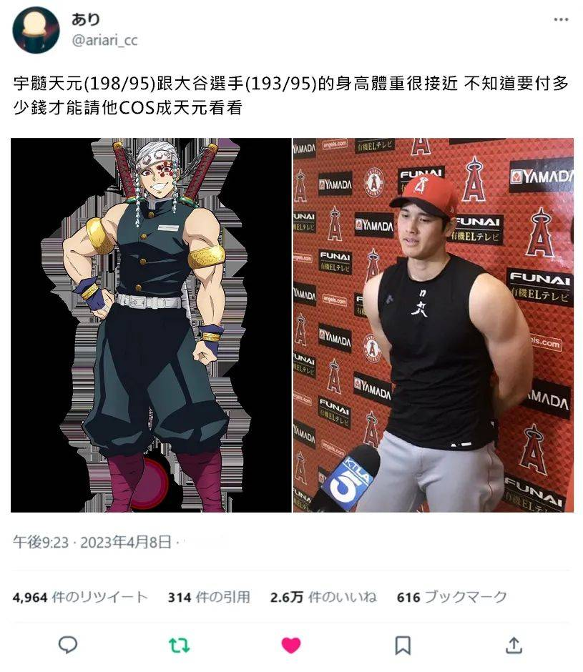Screen dimensions: 583x672
Task: Open the @ariari_cc handle link
Action: (104, 40)
